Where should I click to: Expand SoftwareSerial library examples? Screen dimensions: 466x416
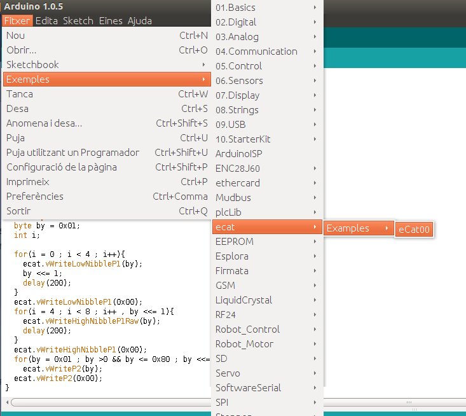[267, 387]
